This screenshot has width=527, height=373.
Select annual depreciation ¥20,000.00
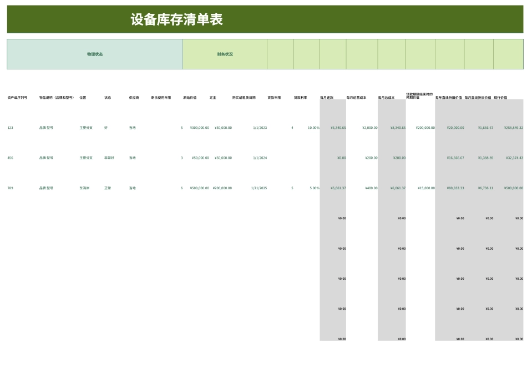click(x=455, y=128)
